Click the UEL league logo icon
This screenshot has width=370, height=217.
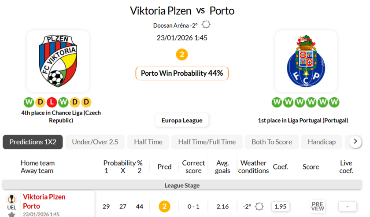[x=11, y=199]
